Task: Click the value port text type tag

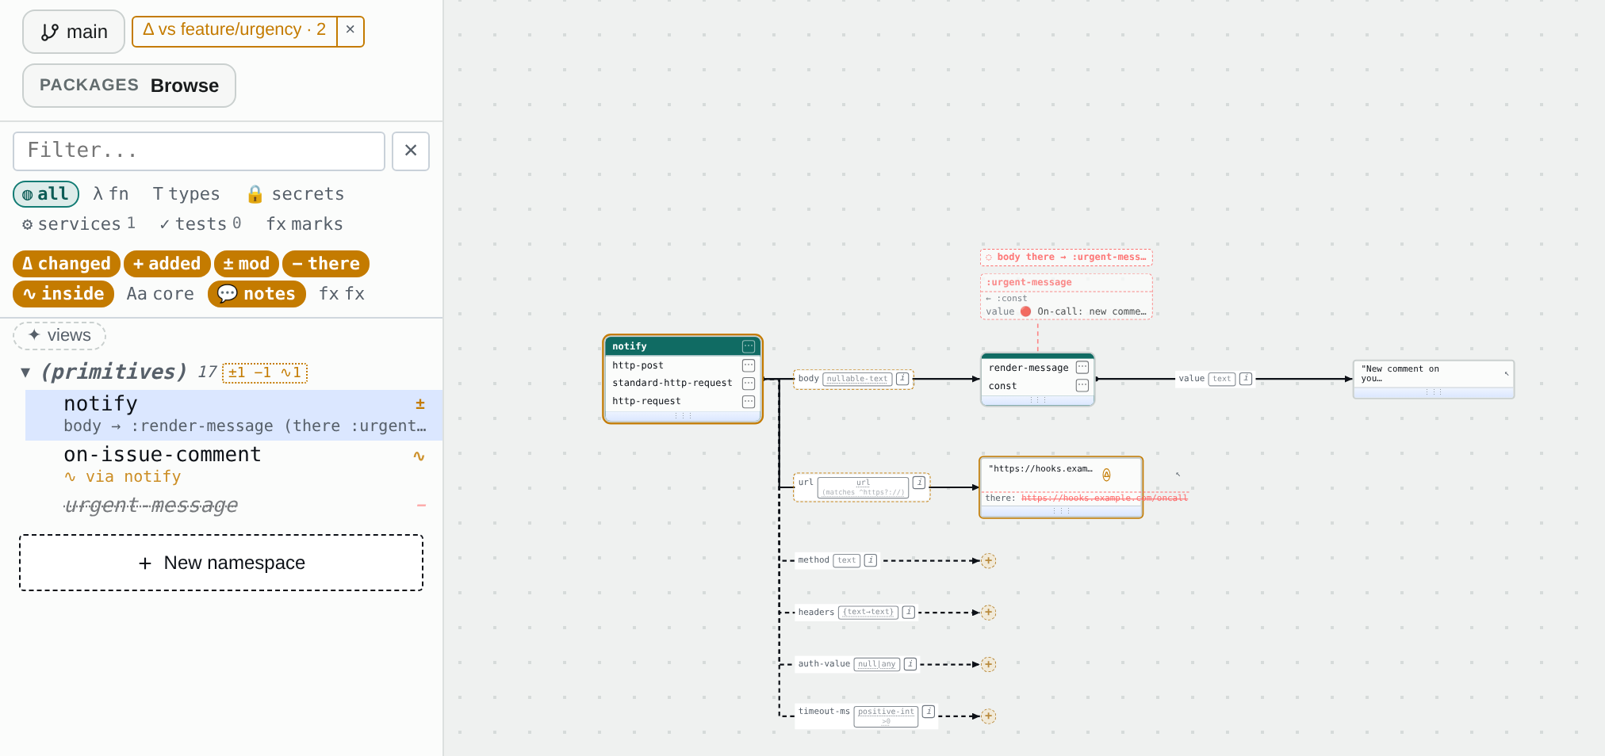Action: coord(1222,379)
